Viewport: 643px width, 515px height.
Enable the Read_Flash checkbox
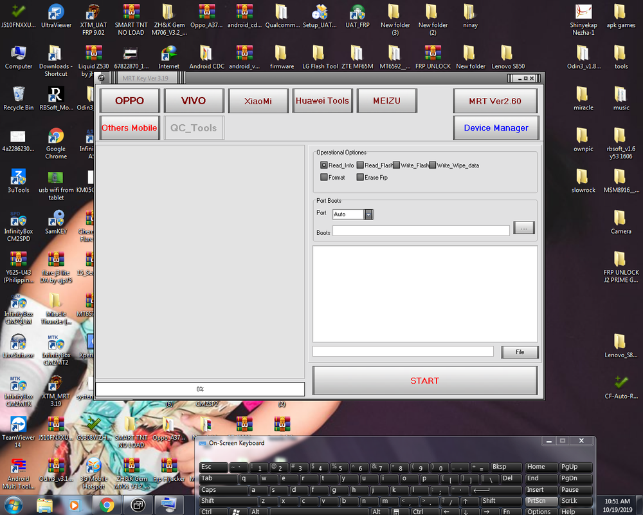coord(360,165)
